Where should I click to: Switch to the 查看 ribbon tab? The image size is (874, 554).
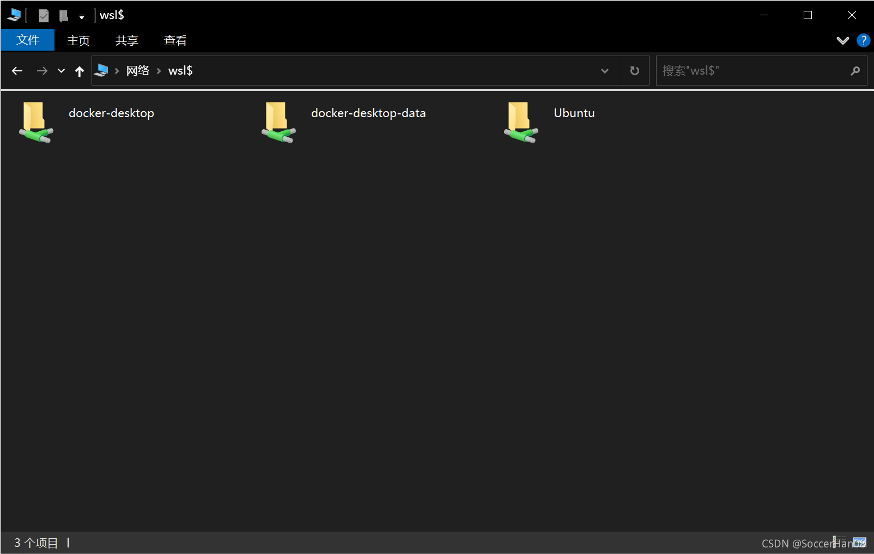(175, 40)
